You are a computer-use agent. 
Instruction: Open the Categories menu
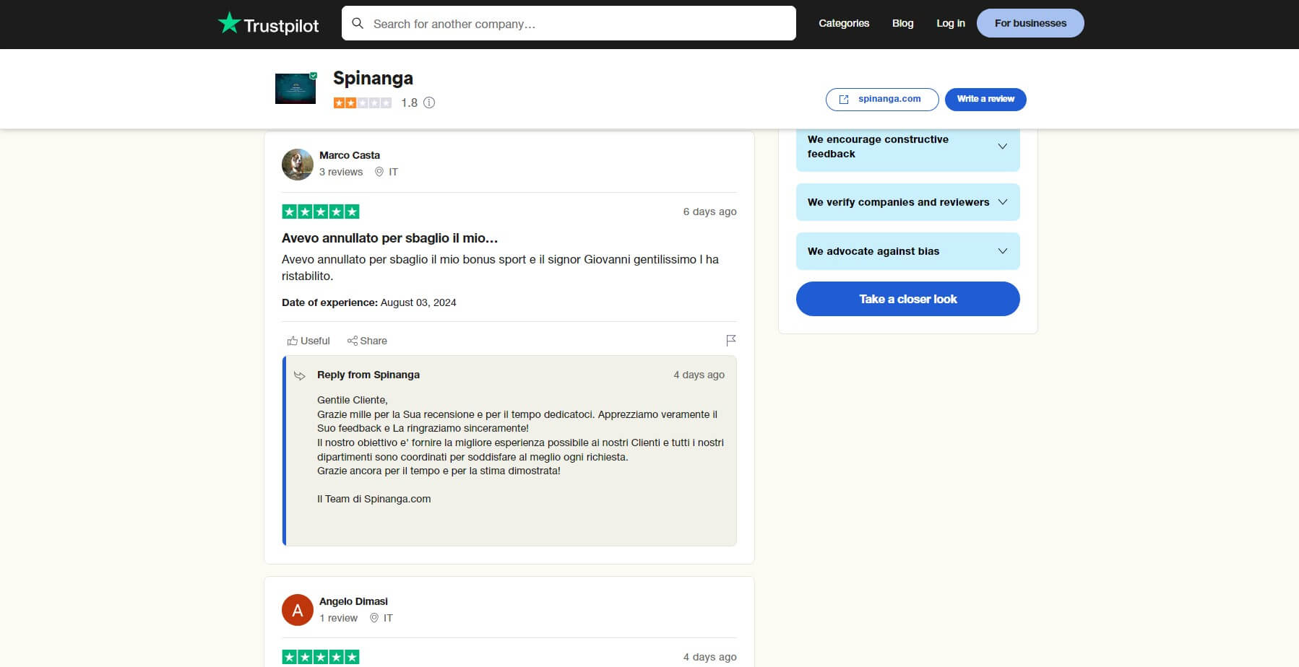[843, 23]
